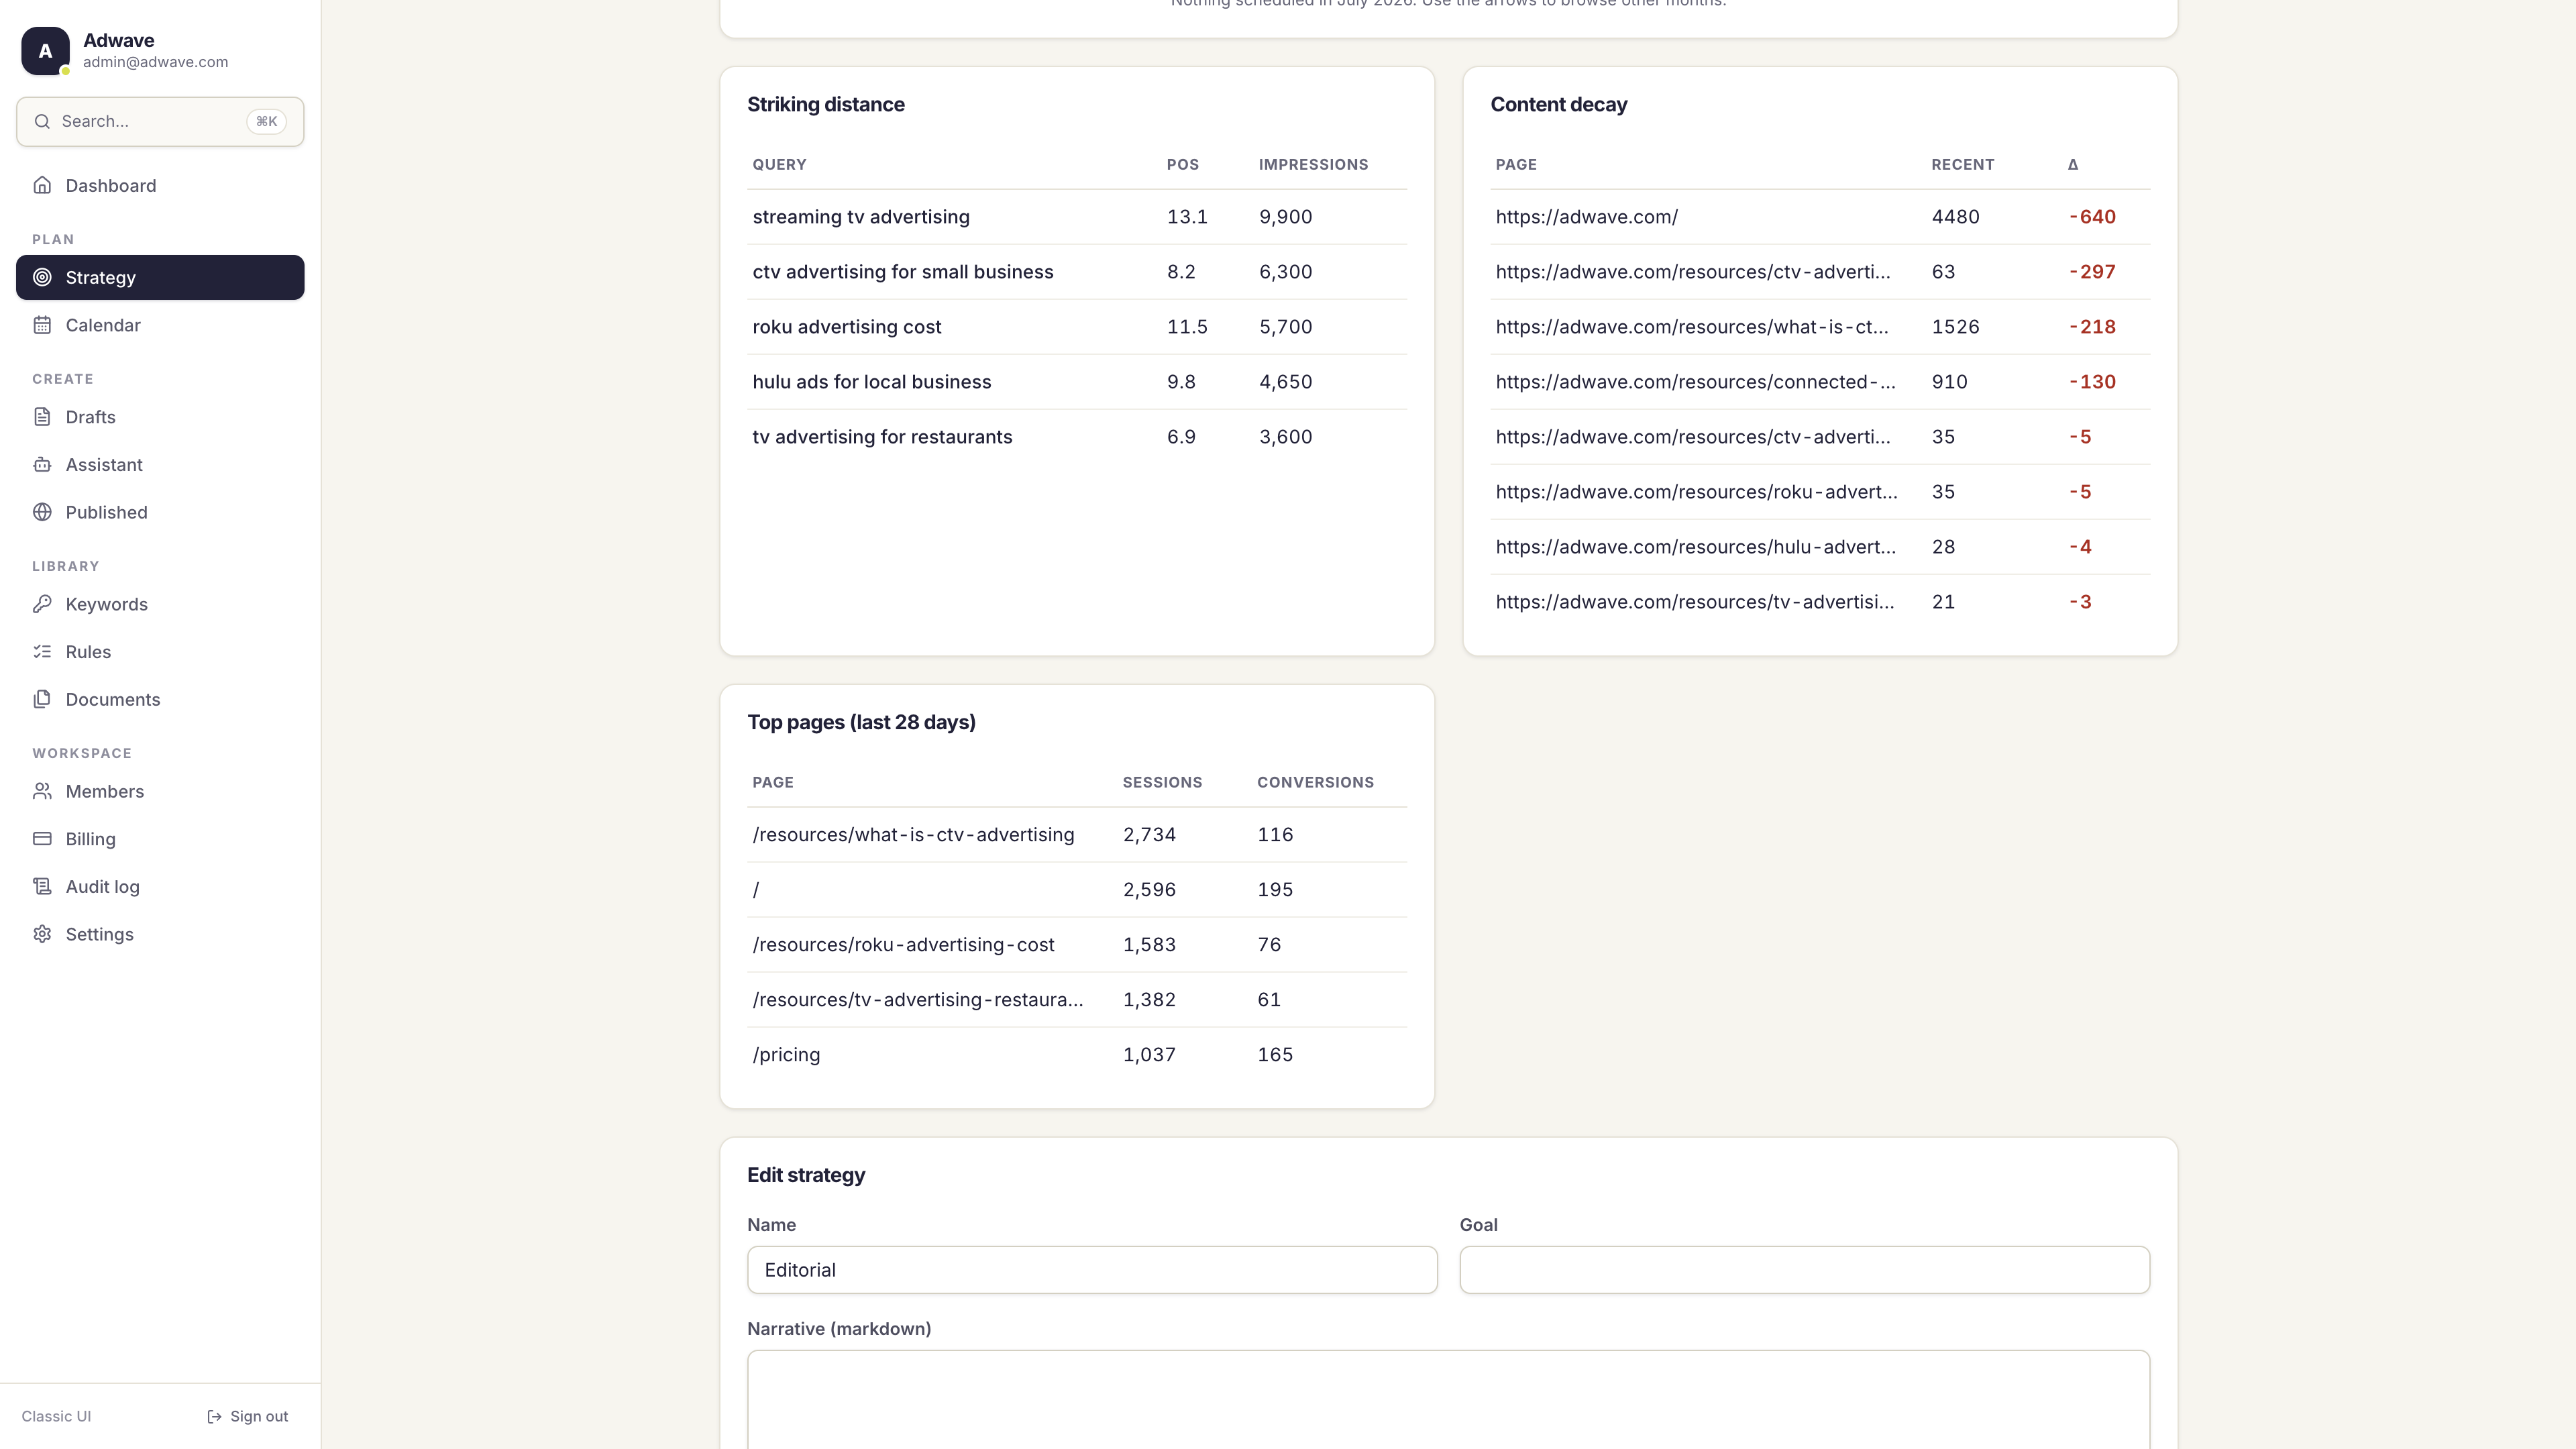The image size is (2576, 1449).
Task: Click the strategy Name field containing Editorial
Action: pos(1092,1270)
